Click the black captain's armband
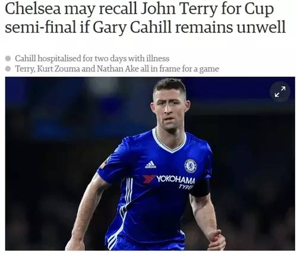 coord(200,188)
